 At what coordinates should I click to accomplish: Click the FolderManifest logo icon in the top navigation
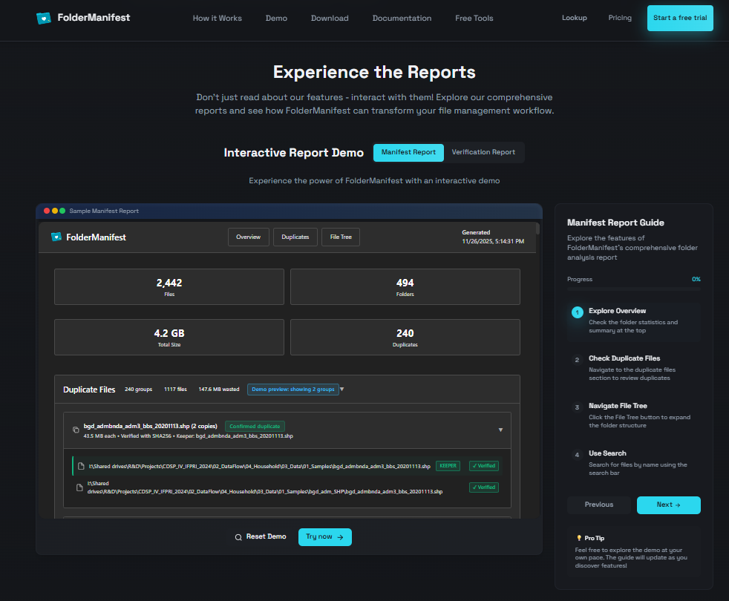coord(44,18)
